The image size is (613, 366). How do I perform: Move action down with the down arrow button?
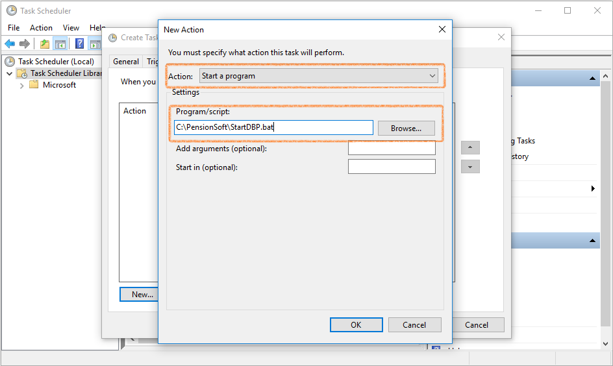click(x=470, y=167)
